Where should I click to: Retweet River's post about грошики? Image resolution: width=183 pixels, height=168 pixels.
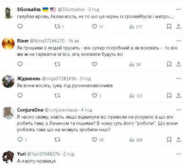pyautogui.click(x=57, y=64)
